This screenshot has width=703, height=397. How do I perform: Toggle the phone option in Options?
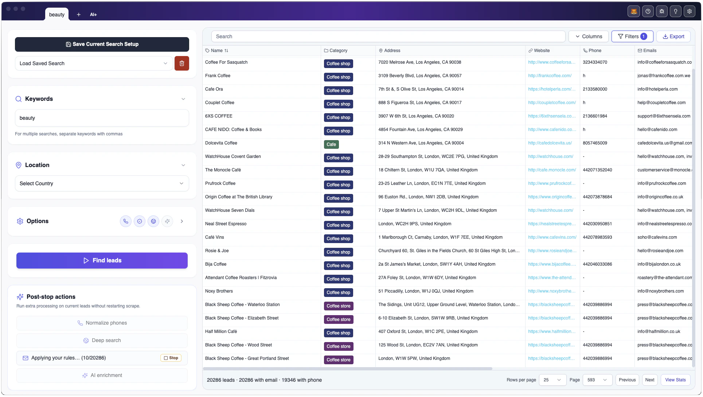tap(126, 221)
